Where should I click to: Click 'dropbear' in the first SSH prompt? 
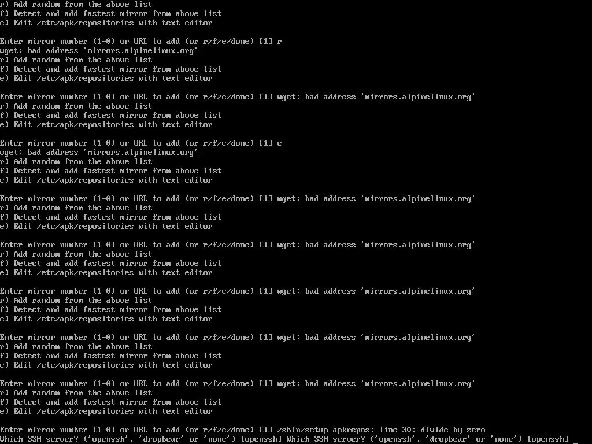[x=162, y=439]
